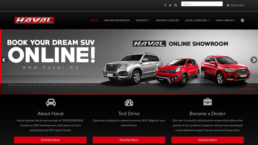Click the globe icon beside Global Site
The width and height of the screenshot is (258, 145).
pos(228,5)
